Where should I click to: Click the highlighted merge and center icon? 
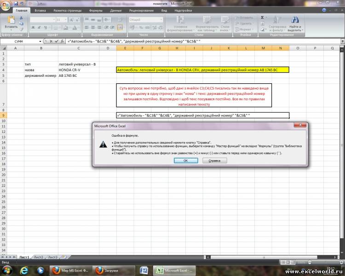(120, 28)
